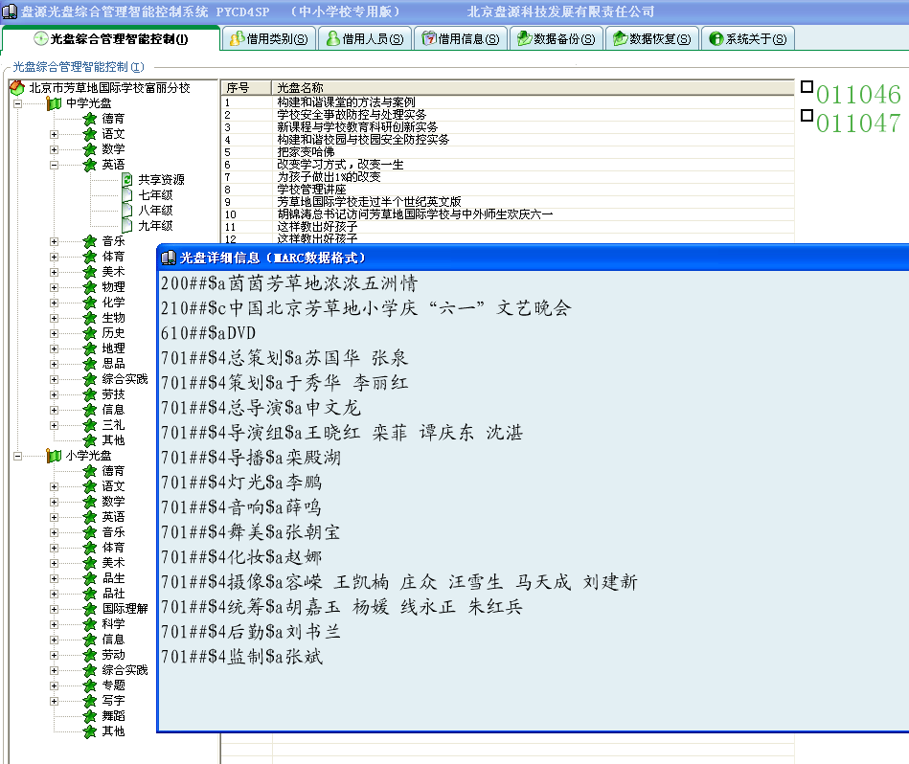The width and height of the screenshot is (909, 764).
Task: Click the star icon beside 舞蹈
Action: [x=90, y=716]
